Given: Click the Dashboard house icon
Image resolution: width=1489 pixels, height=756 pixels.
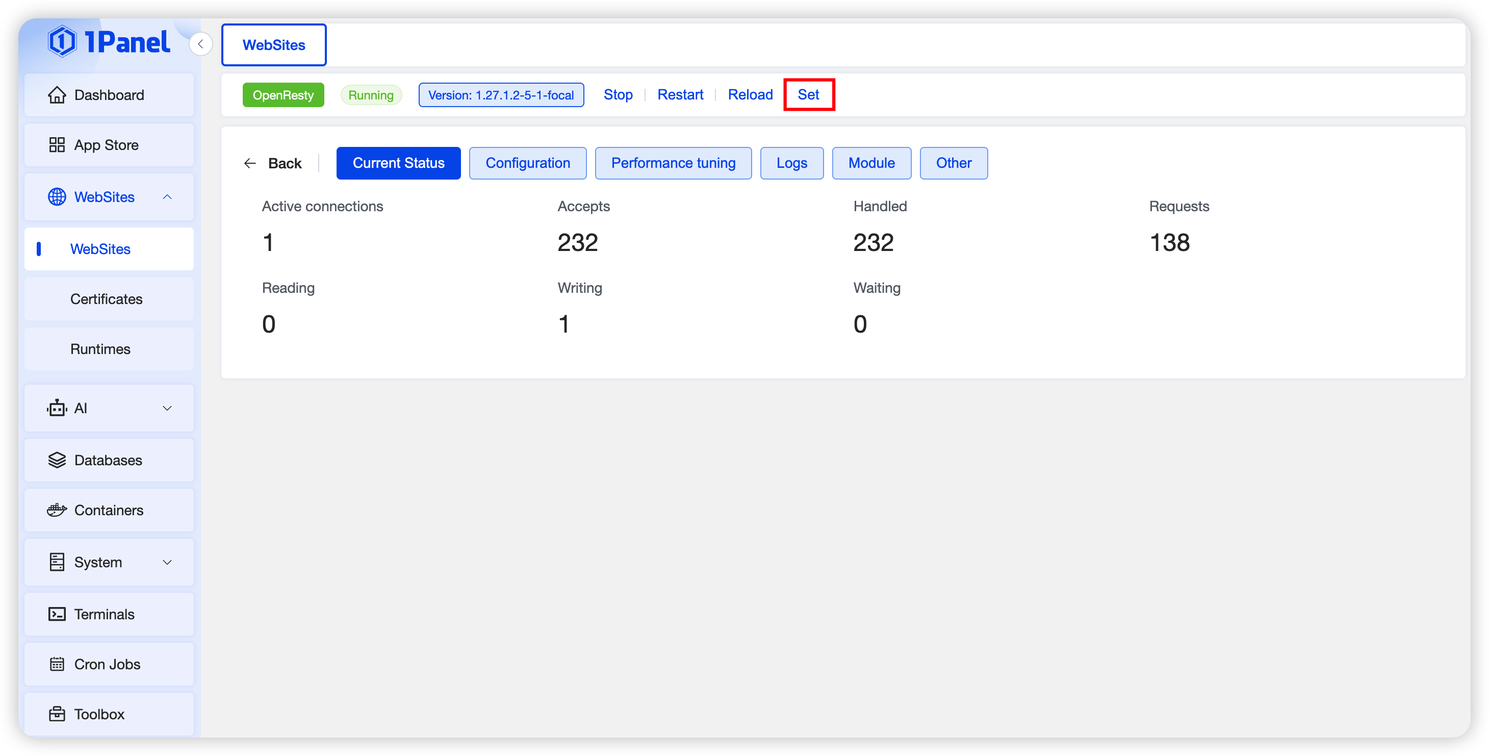Looking at the screenshot, I should point(57,95).
